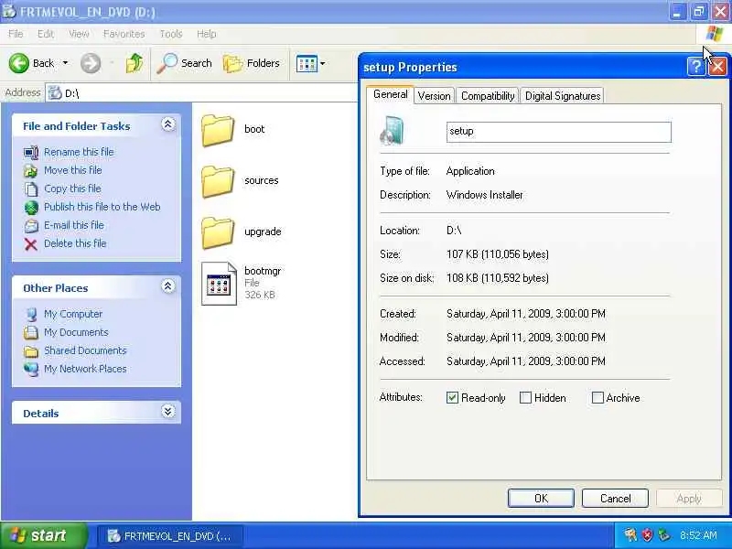Image resolution: width=732 pixels, height=549 pixels.
Task: Click Cancel in setup Properties
Action: [615, 498]
